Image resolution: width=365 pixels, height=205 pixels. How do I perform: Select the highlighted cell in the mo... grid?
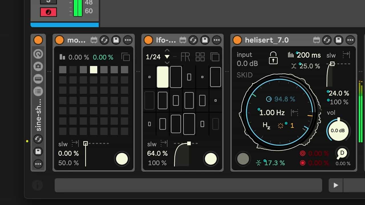(x=94, y=70)
